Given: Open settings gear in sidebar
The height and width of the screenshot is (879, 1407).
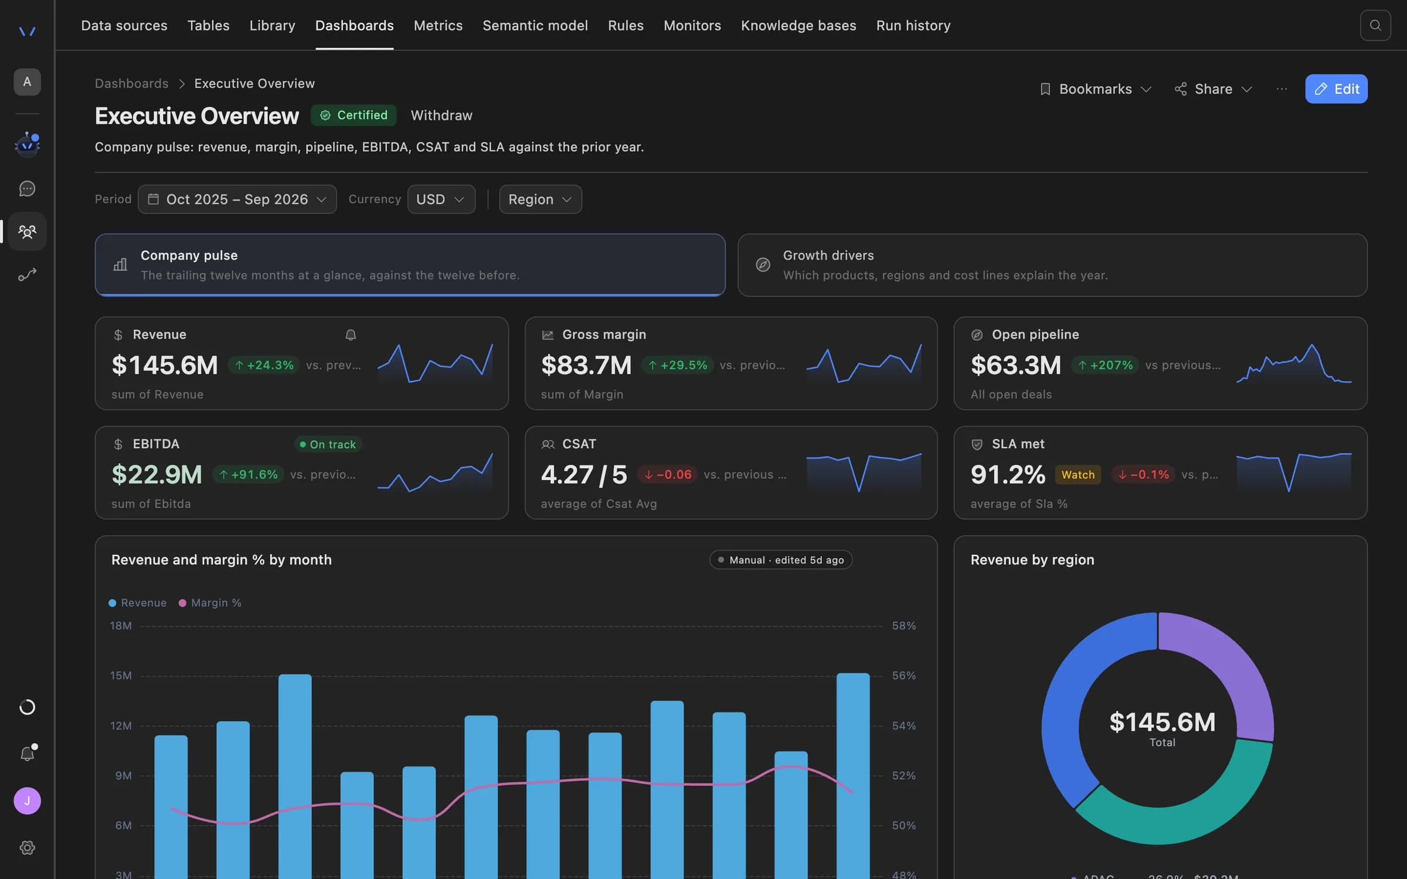Looking at the screenshot, I should 27,848.
